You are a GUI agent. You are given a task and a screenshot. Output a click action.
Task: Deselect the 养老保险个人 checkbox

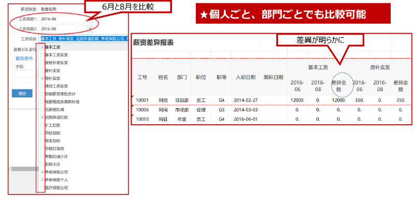42,180
